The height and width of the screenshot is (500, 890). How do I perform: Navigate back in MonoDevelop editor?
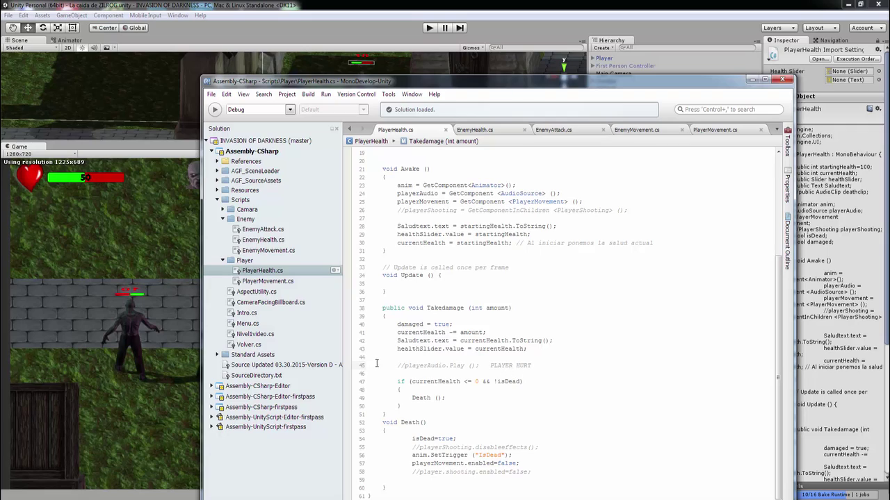coord(350,129)
